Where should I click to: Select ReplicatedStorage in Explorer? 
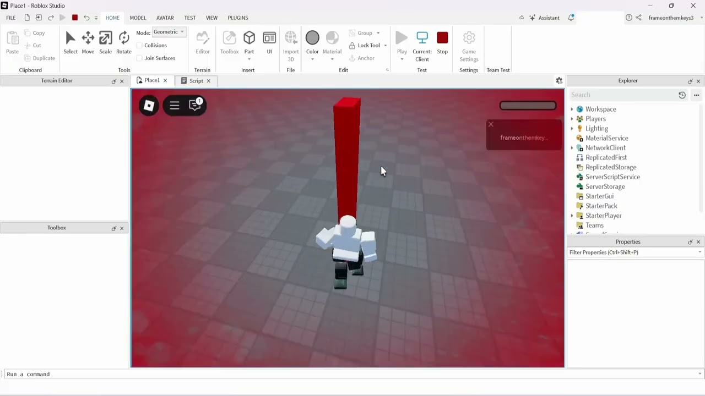tap(611, 167)
